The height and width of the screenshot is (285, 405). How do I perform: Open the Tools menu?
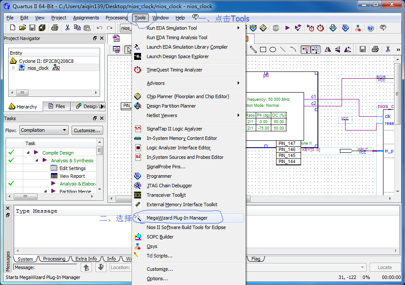(x=140, y=18)
